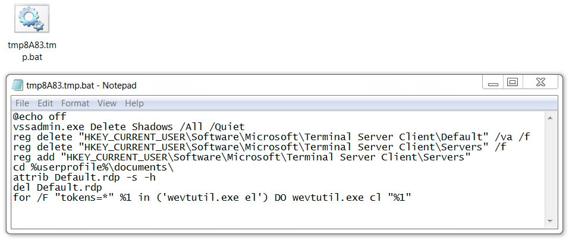The height and width of the screenshot is (240, 569).
Task: Open the Format menu
Action: 75,103
